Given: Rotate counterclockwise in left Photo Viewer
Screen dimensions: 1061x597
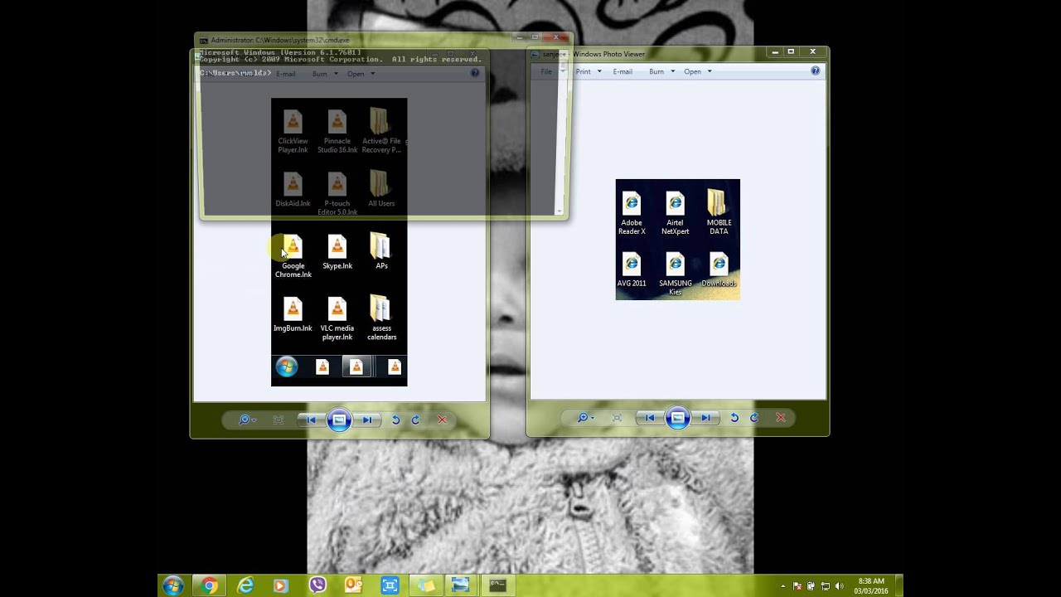Looking at the screenshot, I should tap(395, 420).
